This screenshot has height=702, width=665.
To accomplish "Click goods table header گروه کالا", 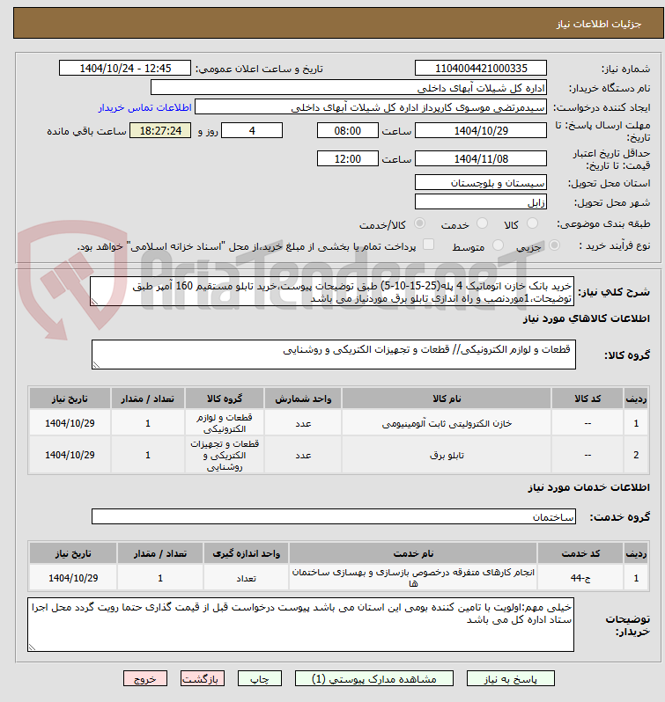I will tap(225, 399).
